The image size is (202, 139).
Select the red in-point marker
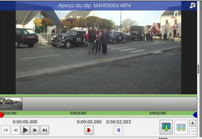[2, 115]
